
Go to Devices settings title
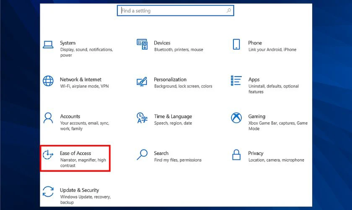[x=162, y=43]
